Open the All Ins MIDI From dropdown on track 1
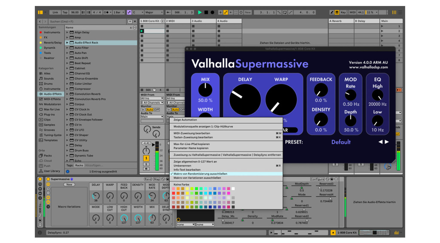440x243 pixels. pyautogui.click(x=152, y=98)
